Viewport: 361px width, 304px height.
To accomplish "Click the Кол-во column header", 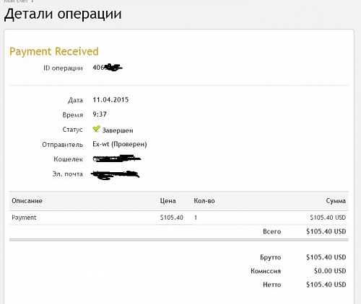I will (x=204, y=201).
